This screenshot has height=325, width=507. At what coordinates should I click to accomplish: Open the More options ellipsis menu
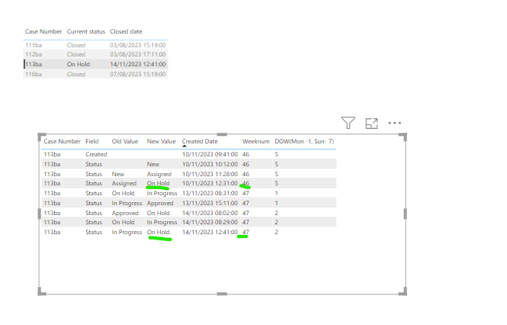click(394, 123)
